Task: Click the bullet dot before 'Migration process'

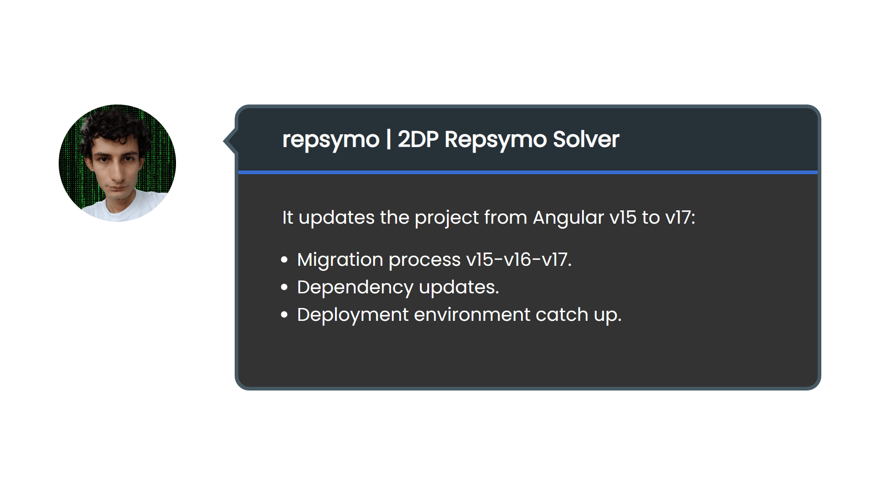Action: point(284,260)
